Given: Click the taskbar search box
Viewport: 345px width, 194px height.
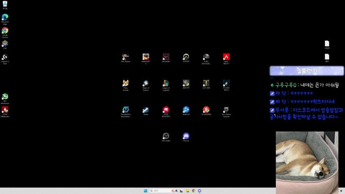Looking at the screenshot, I should (160, 191).
